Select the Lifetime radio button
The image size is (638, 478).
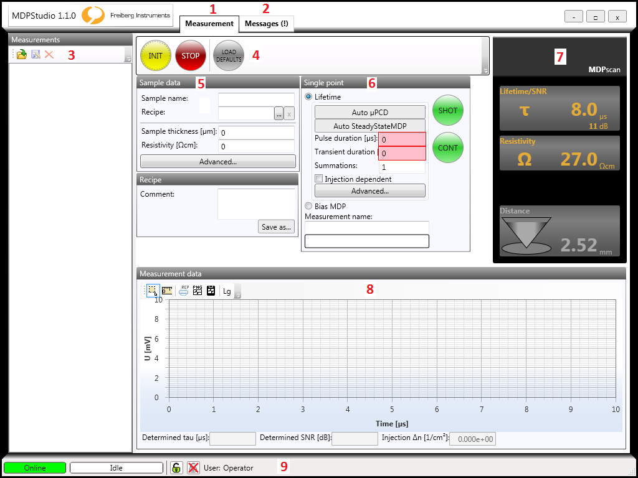[x=308, y=97]
